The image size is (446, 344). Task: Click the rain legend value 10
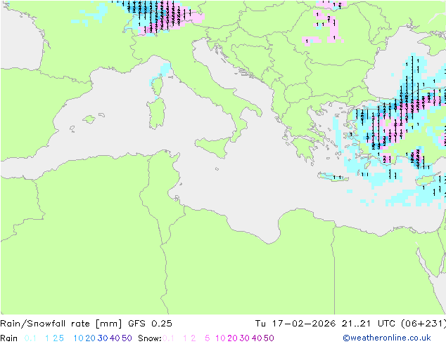point(79,338)
